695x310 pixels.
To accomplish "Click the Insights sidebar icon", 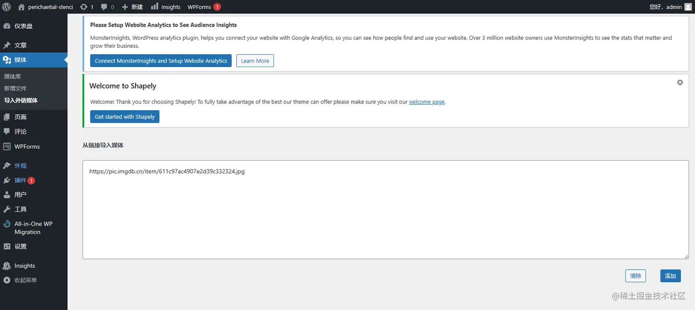I will coord(7,266).
